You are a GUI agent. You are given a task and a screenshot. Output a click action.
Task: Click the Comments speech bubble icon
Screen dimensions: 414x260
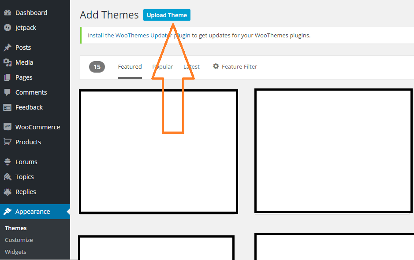[x=7, y=92]
